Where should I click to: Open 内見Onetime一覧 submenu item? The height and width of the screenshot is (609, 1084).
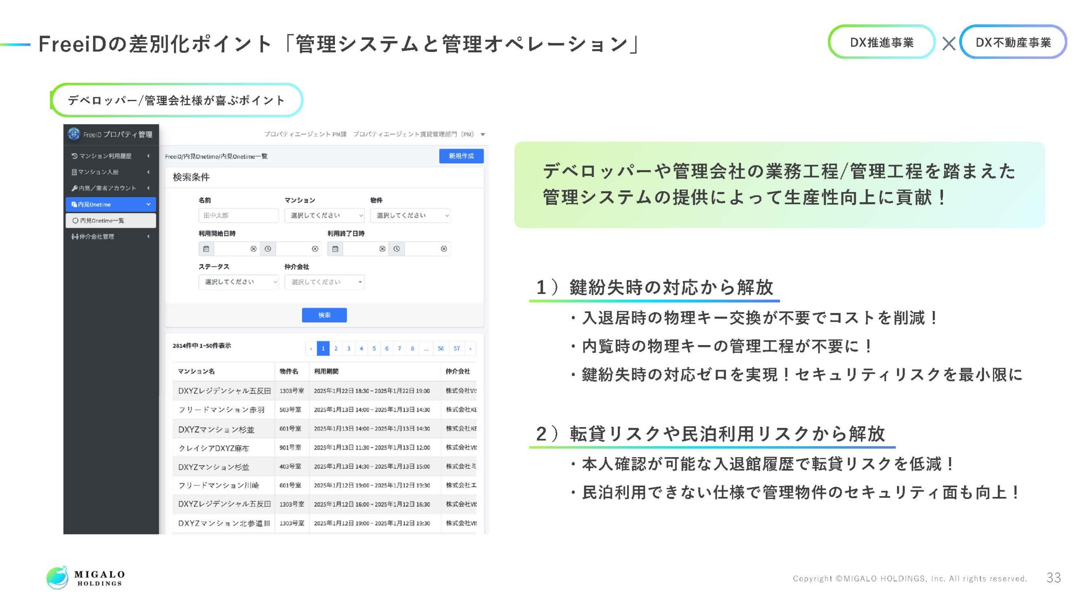[x=111, y=220]
